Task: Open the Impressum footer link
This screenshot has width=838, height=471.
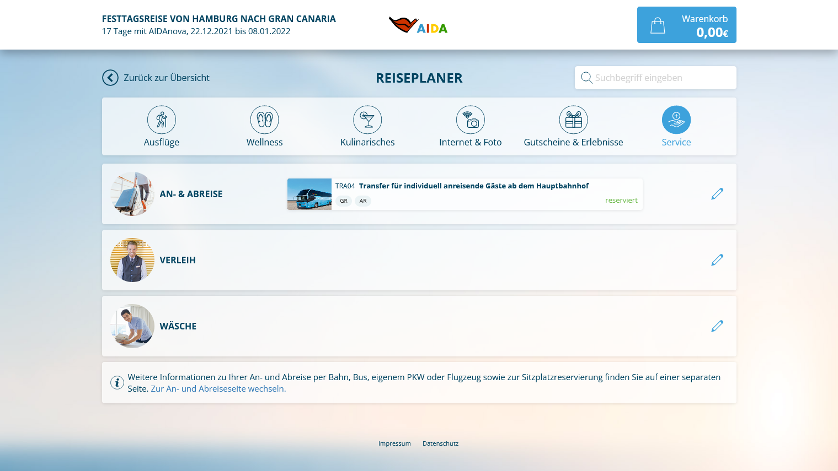Action: 394,443
